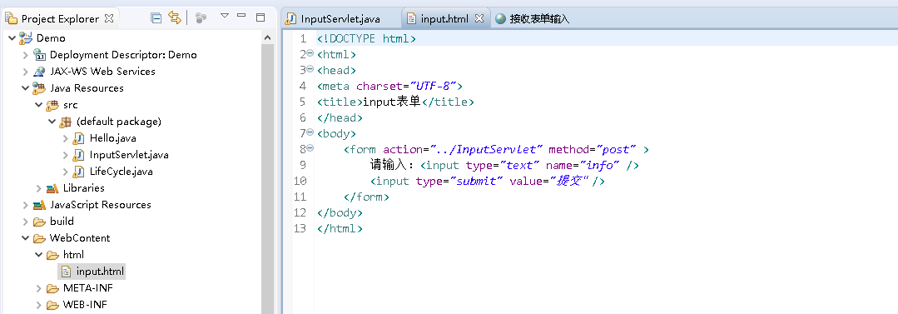Click the WebContent folder icon
This screenshot has height=314, width=898.
click(x=39, y=238)
